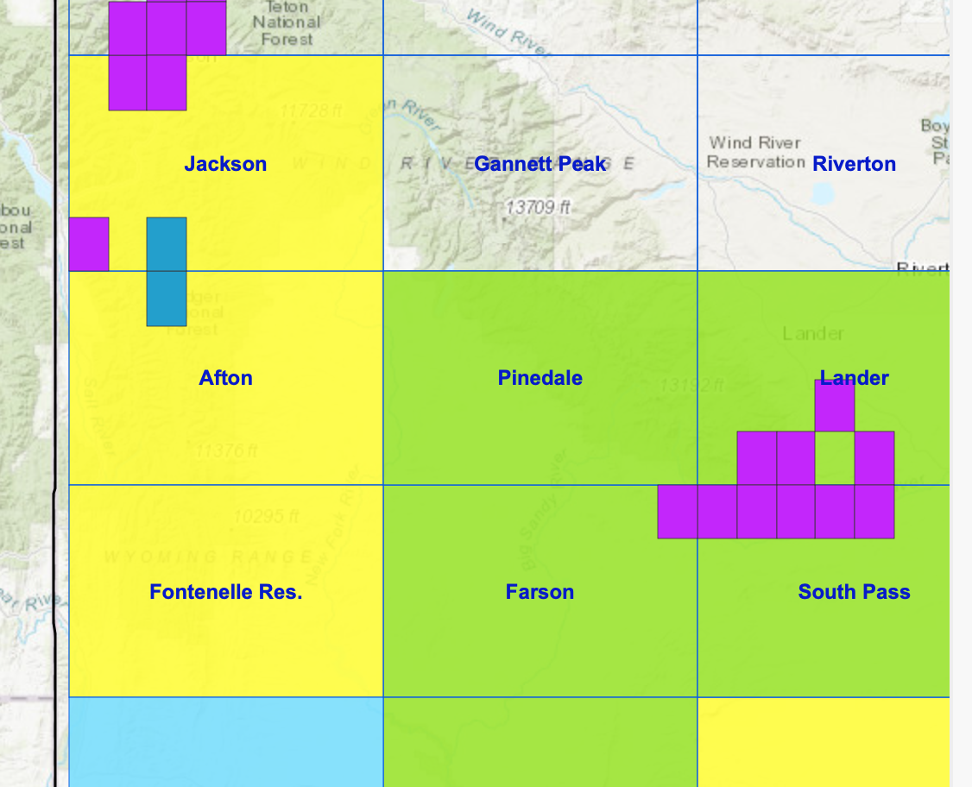Click the Wind River Reservation map text
Image resolution: width=972 pixels, height=787 pixels.
(755, 152)
